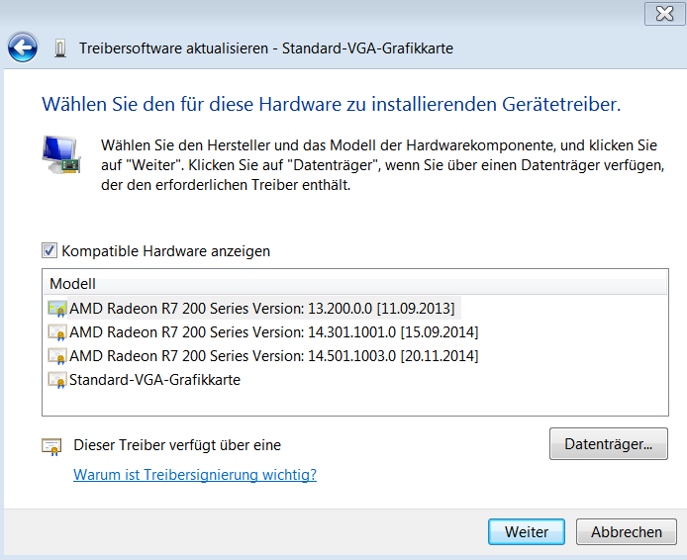The height and width of the screenshot is (560, 687).
Task: Click the Dieser Treiber verfügt über eine text
Action: click(x=177, y=445)
